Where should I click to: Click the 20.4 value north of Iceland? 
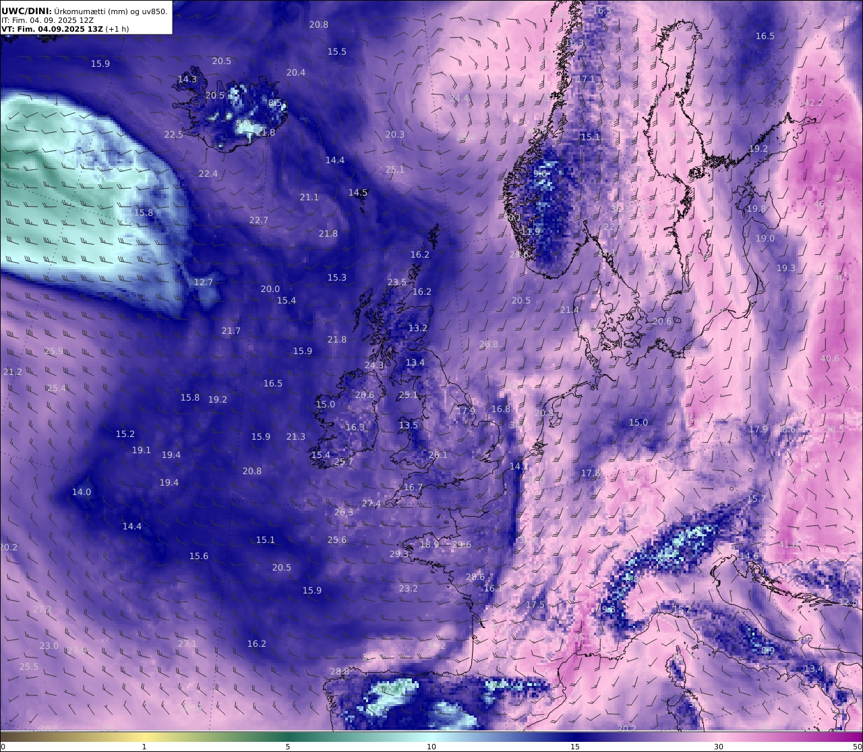[295, 72]
